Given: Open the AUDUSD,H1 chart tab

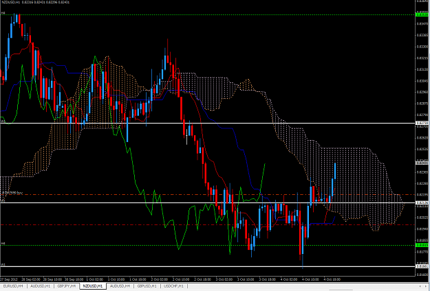Looking at the screenshot, I should pyautogui.click(x=42, y=286).
